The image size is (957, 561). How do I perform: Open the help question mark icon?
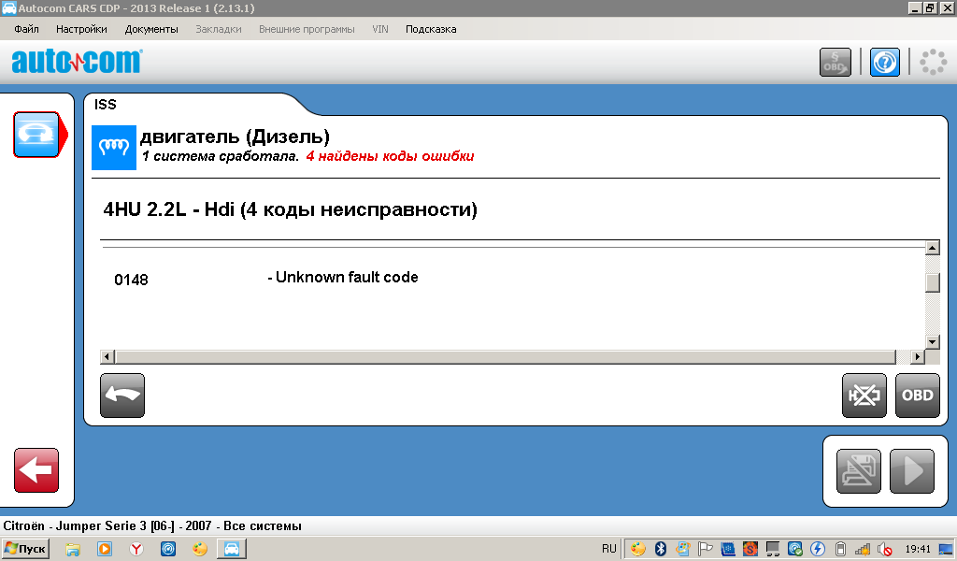[884, 63]
